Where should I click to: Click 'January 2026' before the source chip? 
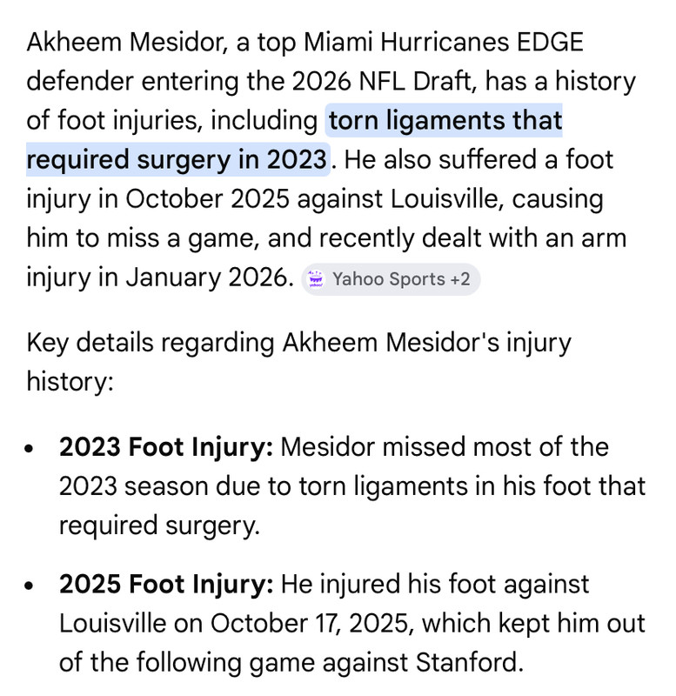[x=208, y=278]
